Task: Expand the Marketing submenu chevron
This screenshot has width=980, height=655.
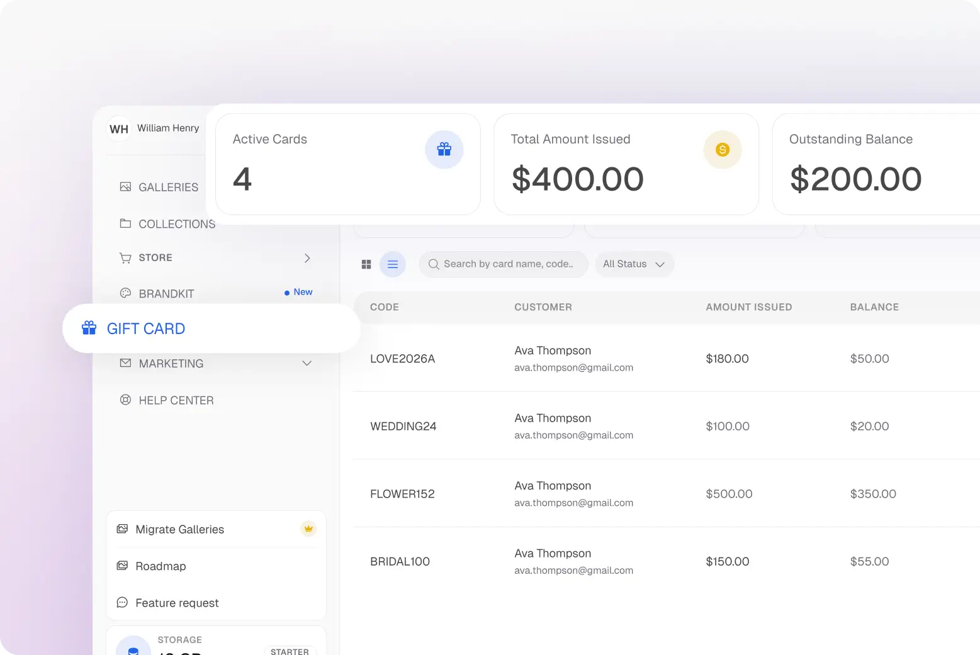Action: pos(307,363)
